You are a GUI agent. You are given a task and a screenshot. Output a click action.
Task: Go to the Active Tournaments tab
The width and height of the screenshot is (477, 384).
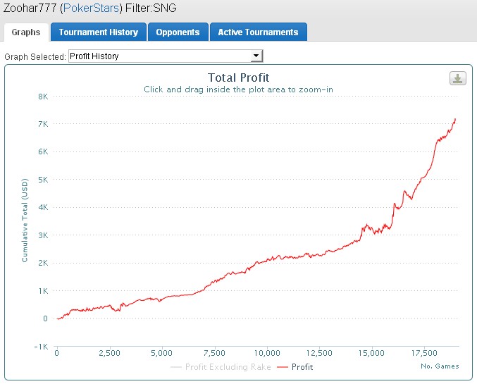259,32
